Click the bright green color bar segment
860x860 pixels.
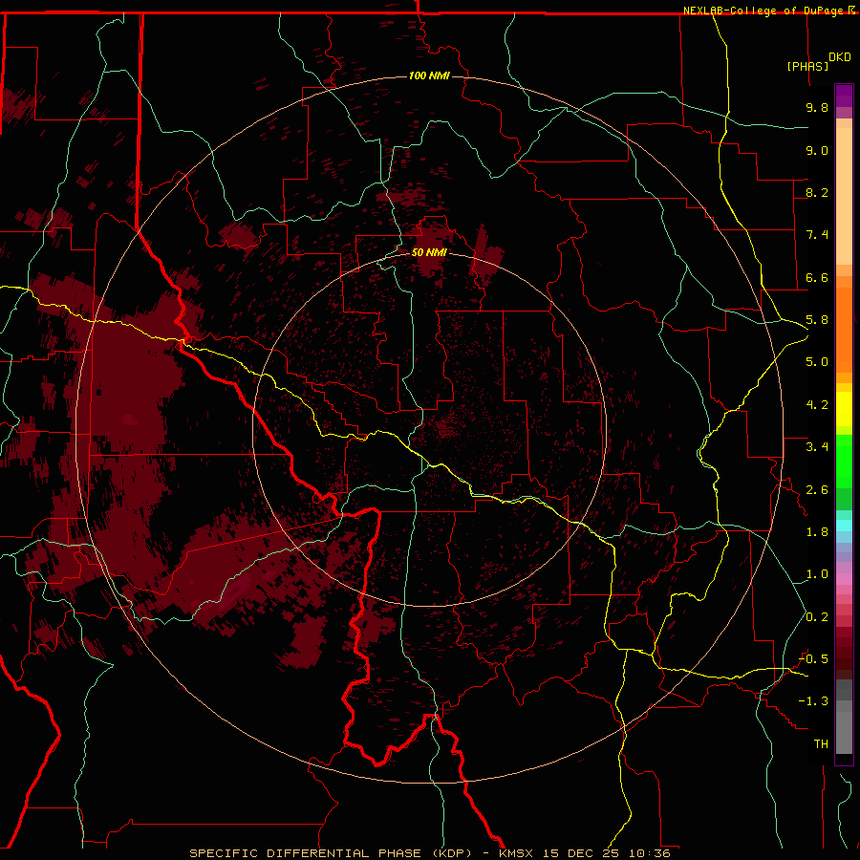(x=844, y=462)
